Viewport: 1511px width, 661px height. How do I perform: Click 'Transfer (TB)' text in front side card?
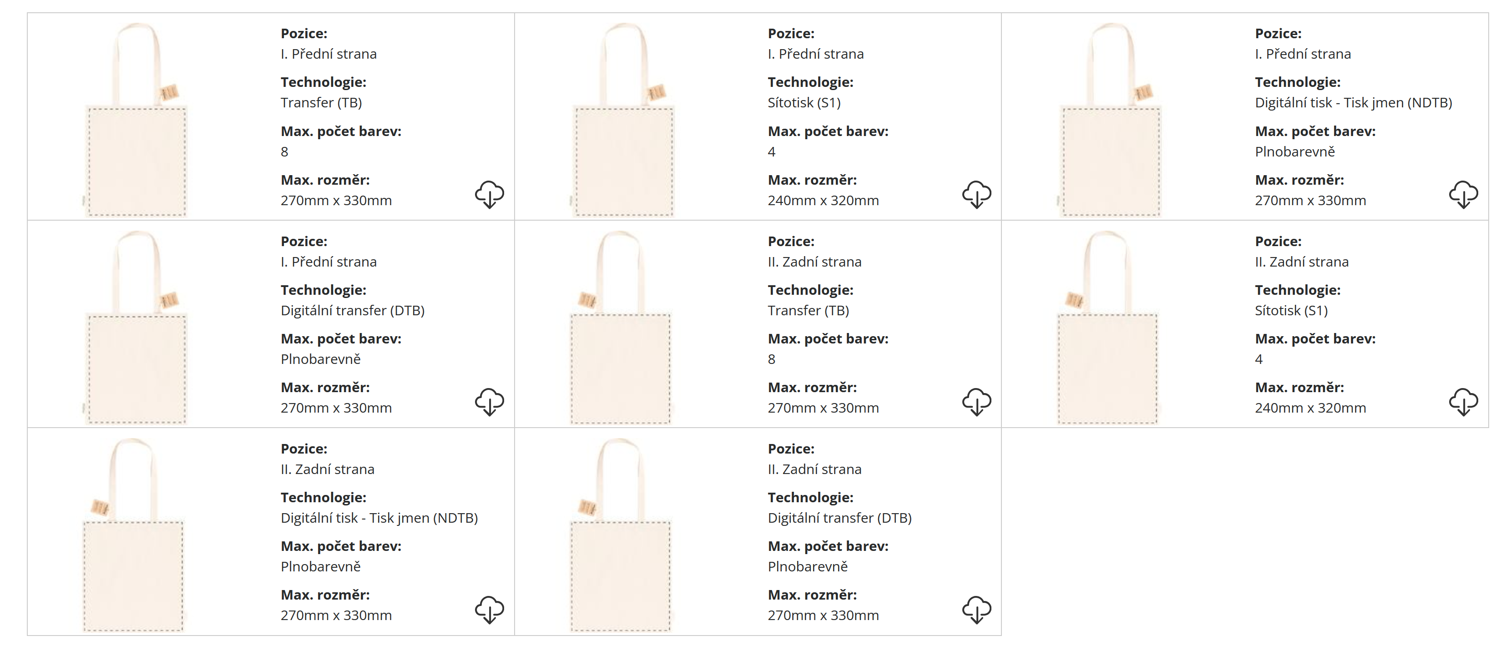321,103
